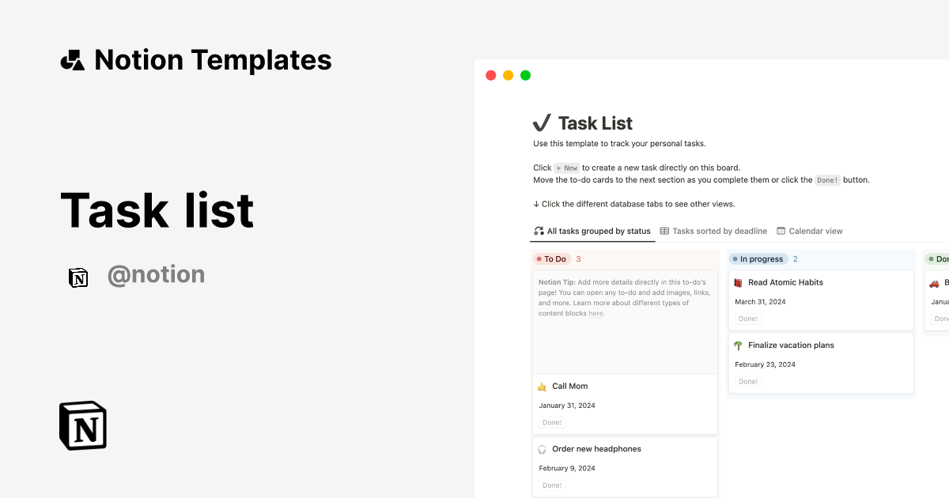The height and width of the screenshot is (498, 949).
Task: Click Done! on Read Atomic Habits
Action: (x=747, y=319)
